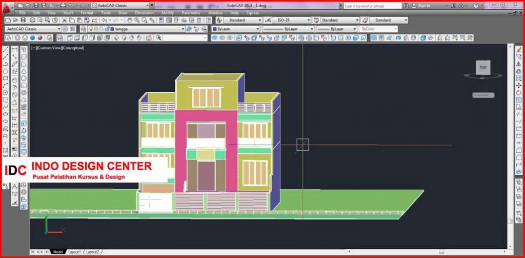Click the Custom View viewport label

50,48
